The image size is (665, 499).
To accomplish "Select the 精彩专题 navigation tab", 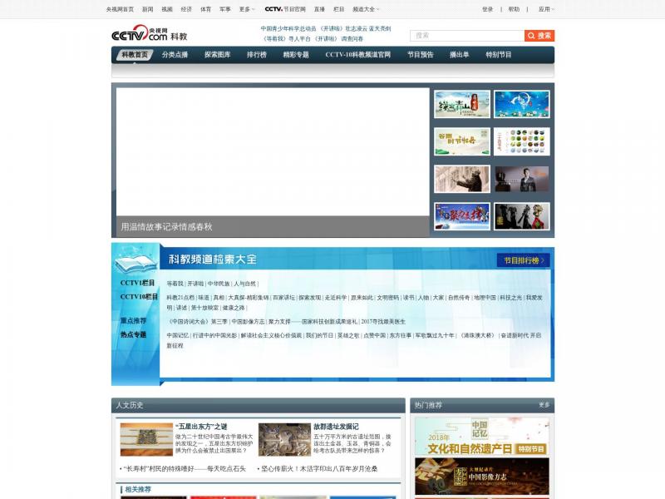I will tap(296, 55).
